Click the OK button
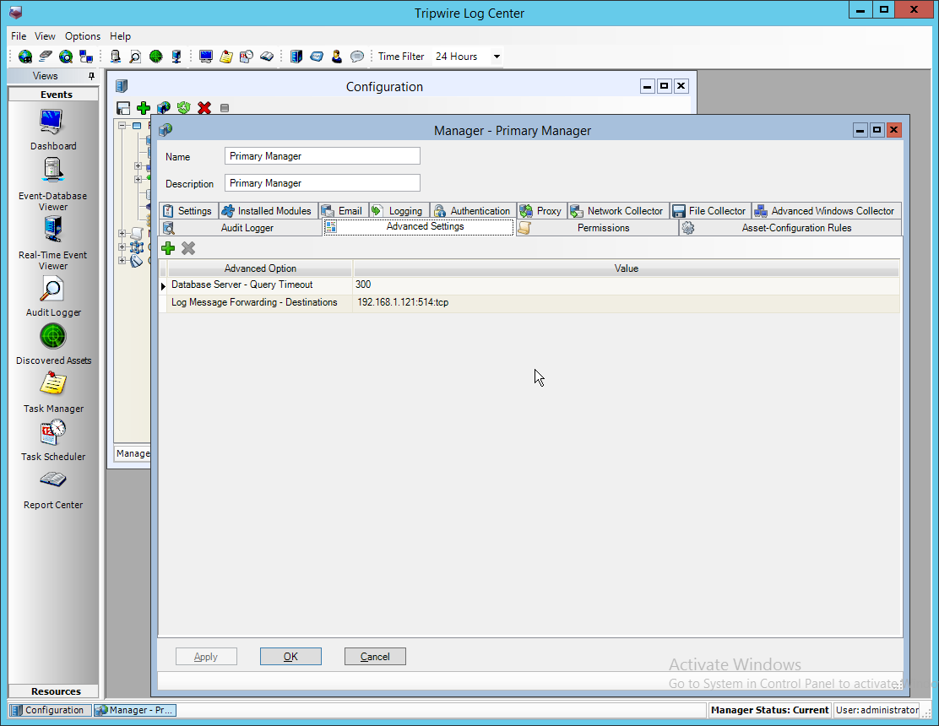 pyautogui.click(x=290, y=657)
